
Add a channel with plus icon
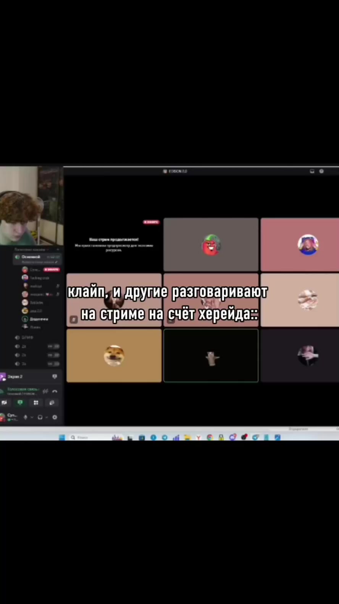point(58,249)
